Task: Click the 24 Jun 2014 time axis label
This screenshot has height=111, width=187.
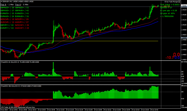Action: 4,110
